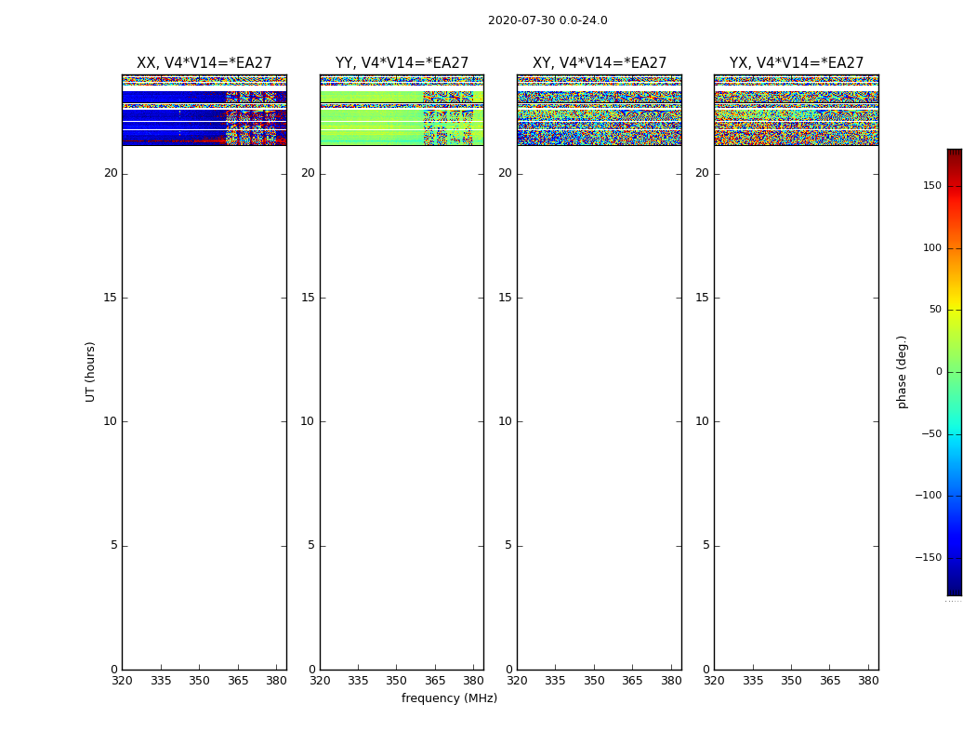Click the green data band in YY panel
This screenshot has width=976, height=744.
[370, 97]
